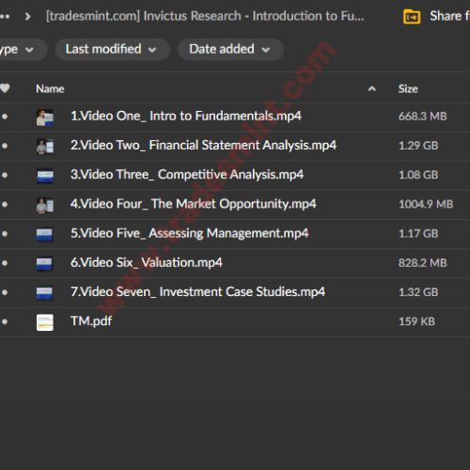Sort by the Name column header
The height and width of the screenshot is (470, 470).
(50, 89)
